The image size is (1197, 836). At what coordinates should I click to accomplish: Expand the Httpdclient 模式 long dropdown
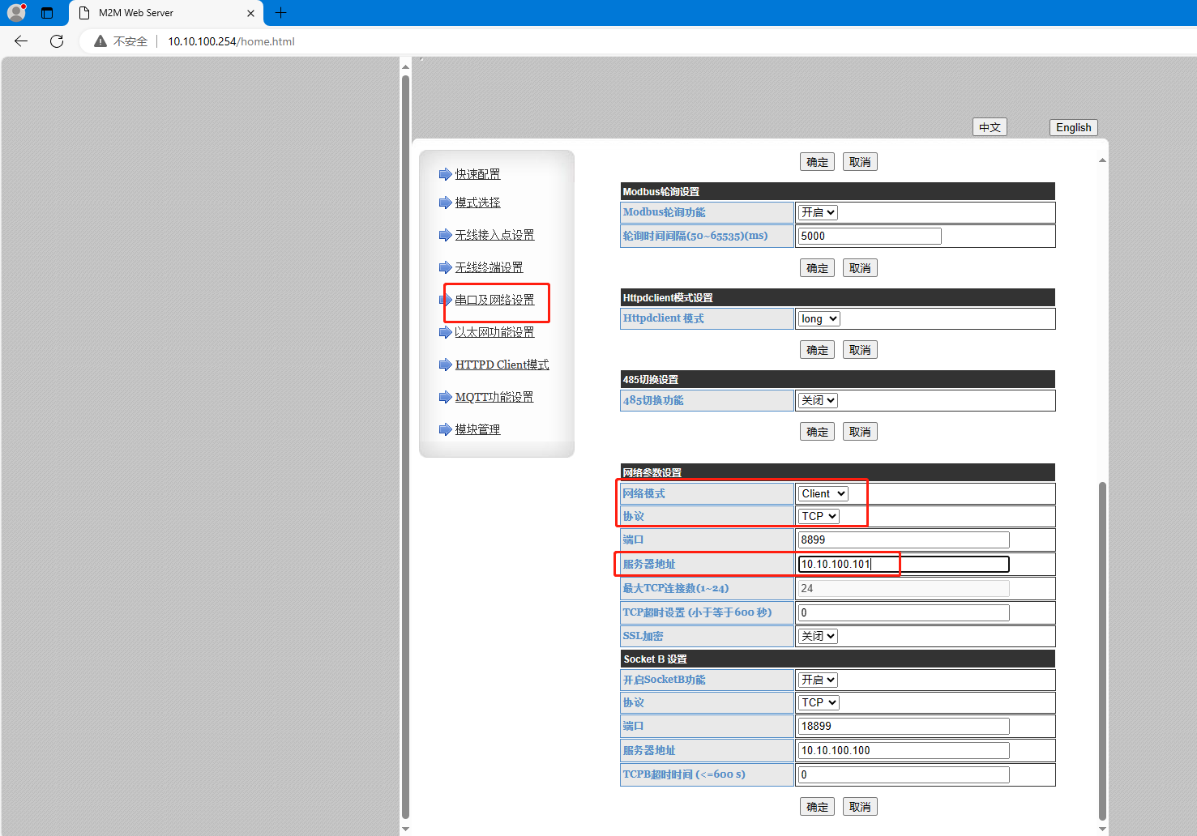click(819, 318)
